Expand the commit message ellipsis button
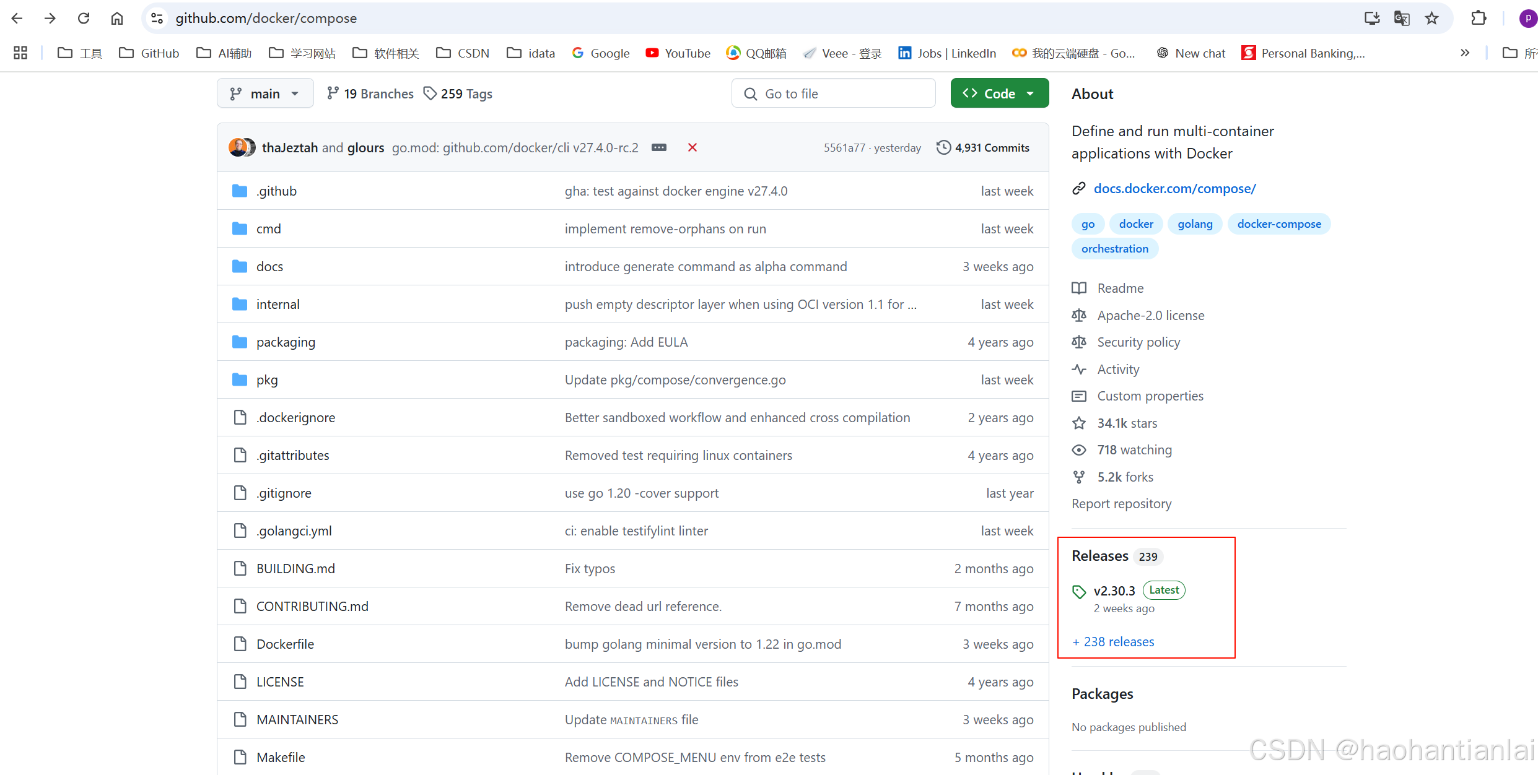Viewport: 1538px width, 775px height. tap(658, 147)
